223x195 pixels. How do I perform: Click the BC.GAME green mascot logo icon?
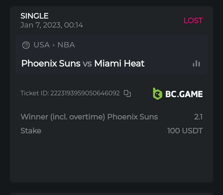point(158,93)
